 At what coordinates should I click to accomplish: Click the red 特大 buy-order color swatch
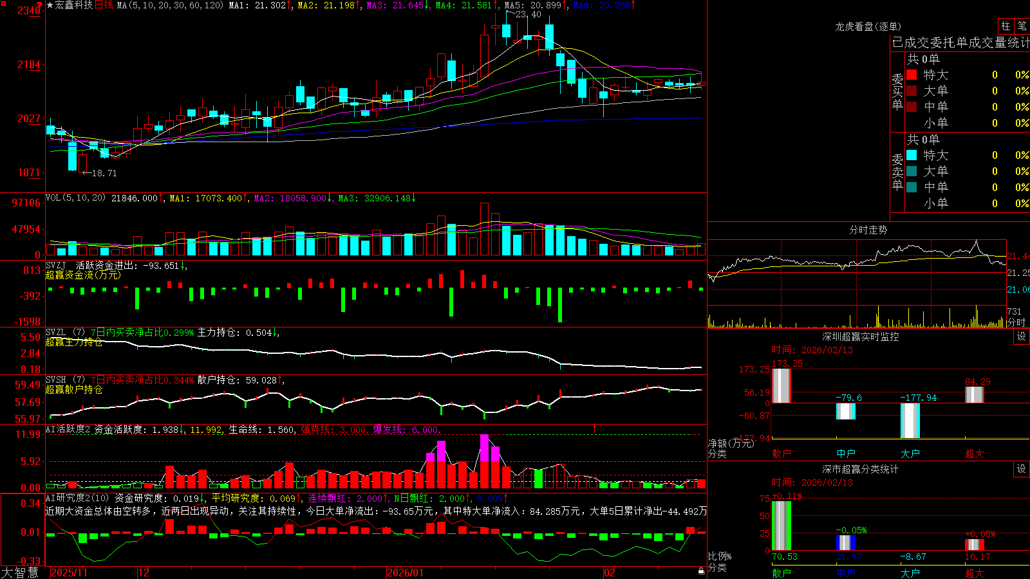(912, 75)
